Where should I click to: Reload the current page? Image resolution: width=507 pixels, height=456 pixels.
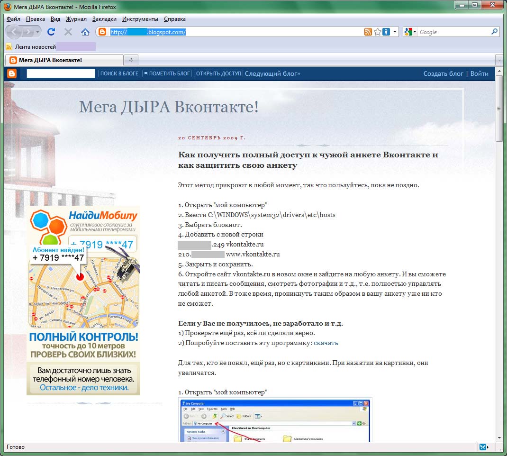point(51,32)
